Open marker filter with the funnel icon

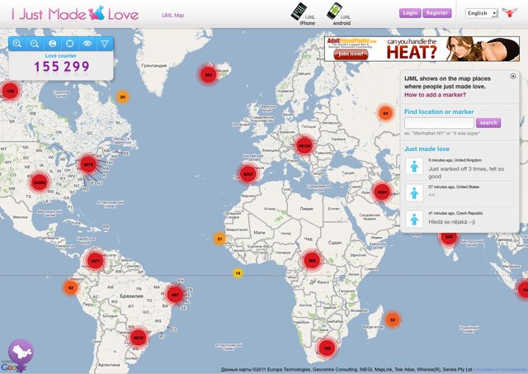tap(105, 44)
